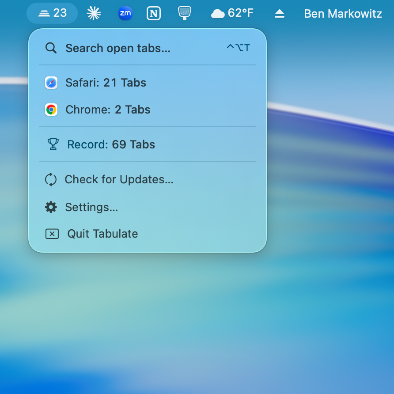Screen dimensions: 394x394
Task: Click the Search open tabs field
Action: (x=148, y=48)
